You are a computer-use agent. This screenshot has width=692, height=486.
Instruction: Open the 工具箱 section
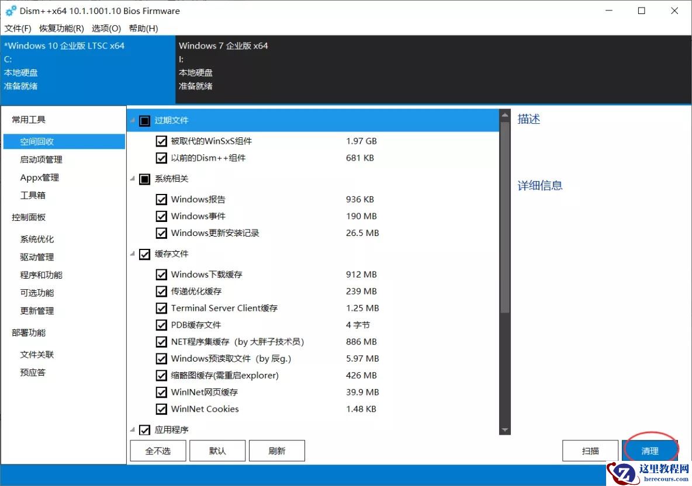pos(33,195)
